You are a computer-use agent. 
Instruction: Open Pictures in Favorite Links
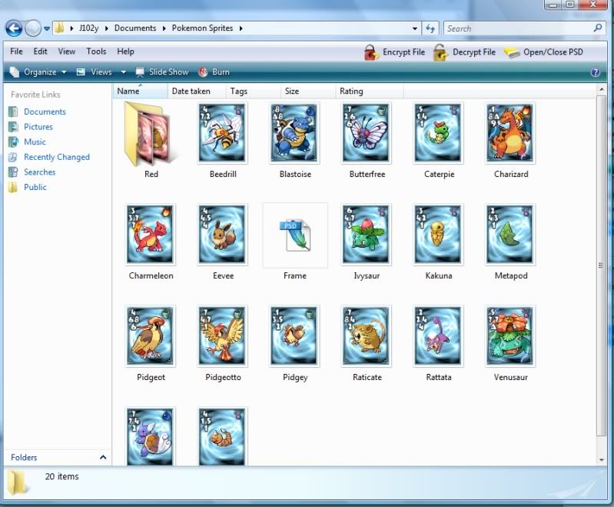pos(31,127)
